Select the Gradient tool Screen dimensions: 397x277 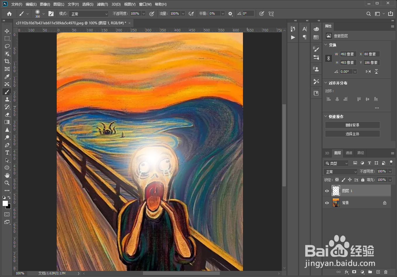pyautogui.click(x=7, y=122)
